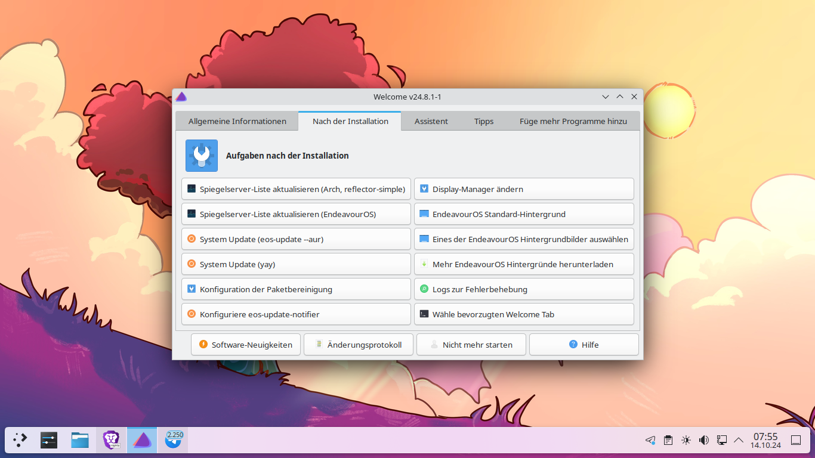Open Hilfe button

pos(584,345)
